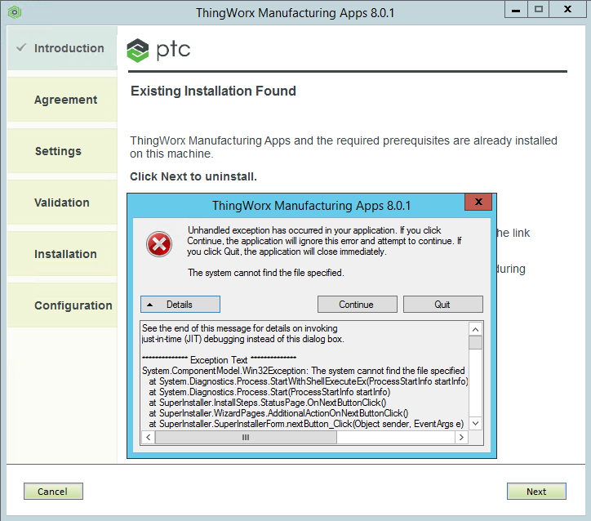Click the horizontal scroll right arrow
Viewport: 591px width, 521px height.
click(461, 438)
